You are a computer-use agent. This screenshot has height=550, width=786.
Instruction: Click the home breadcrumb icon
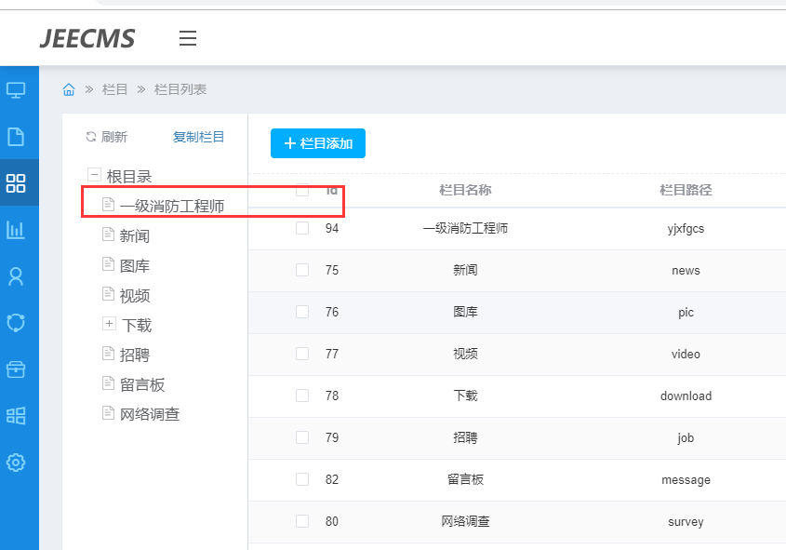(69, 89)
